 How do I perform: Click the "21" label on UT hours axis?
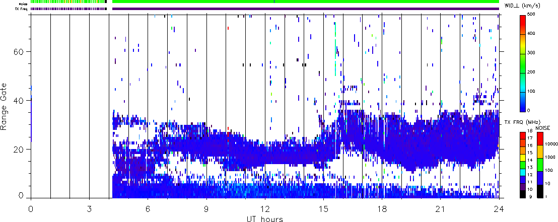click(441, 208)
